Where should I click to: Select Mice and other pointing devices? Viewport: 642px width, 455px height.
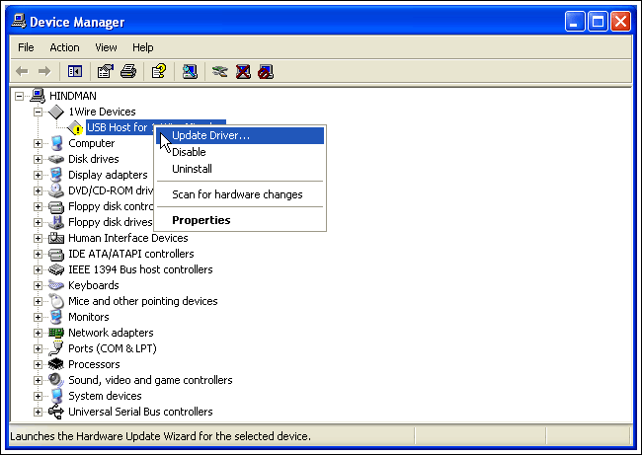142,301
